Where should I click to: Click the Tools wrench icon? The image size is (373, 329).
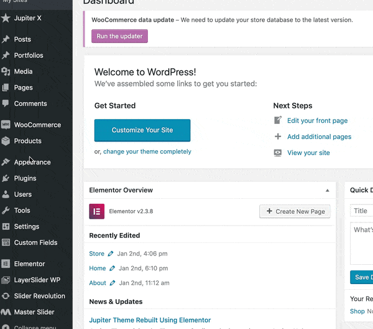tap(6, 211)
